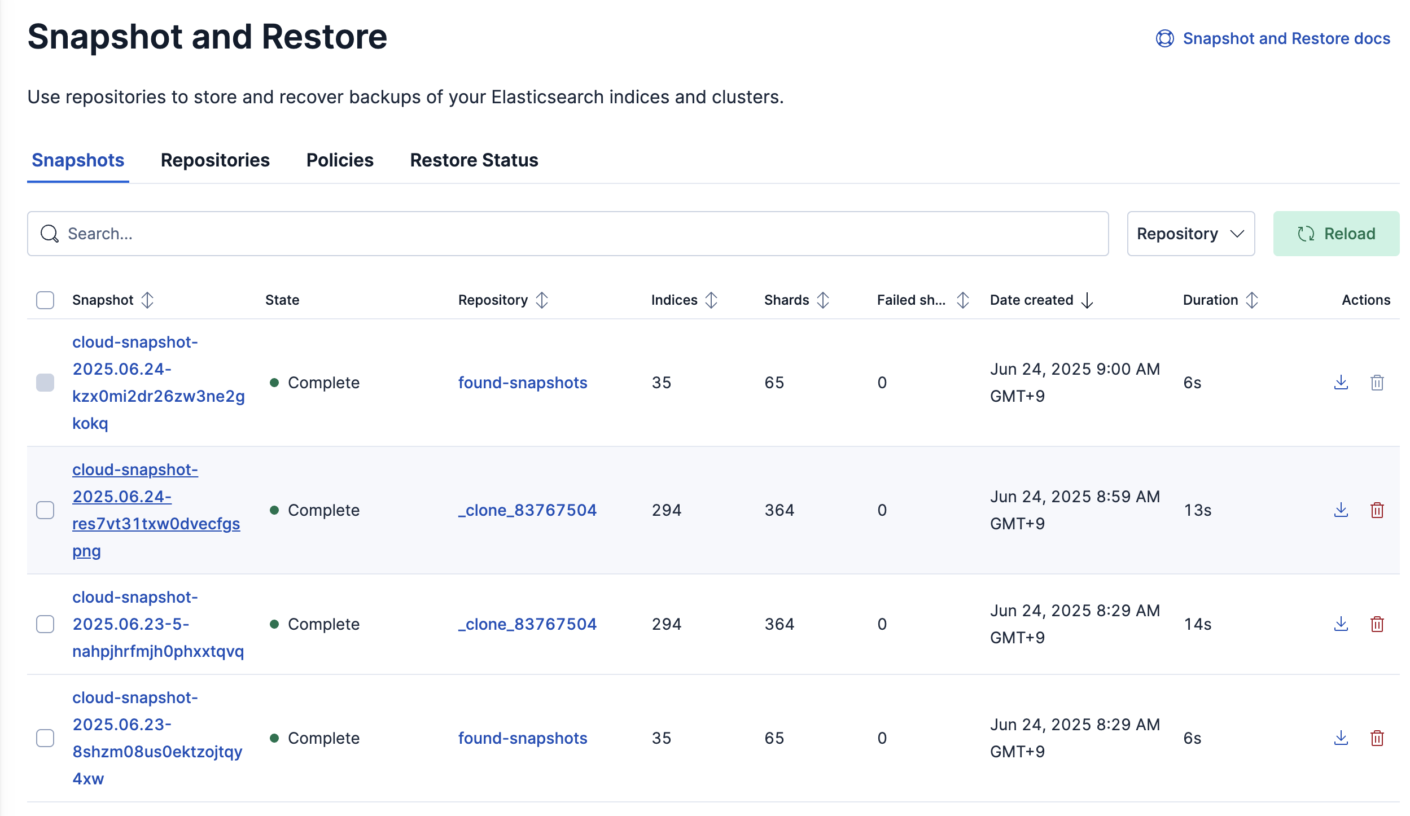This screenshot has width=1410, height=816.
Task: Select the 2025.06.23-5 snapshot checkbox
Action: [45, 624]
